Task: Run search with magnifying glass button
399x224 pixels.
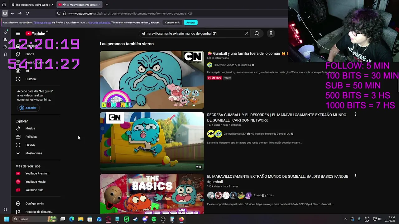Action: (257, 34)
